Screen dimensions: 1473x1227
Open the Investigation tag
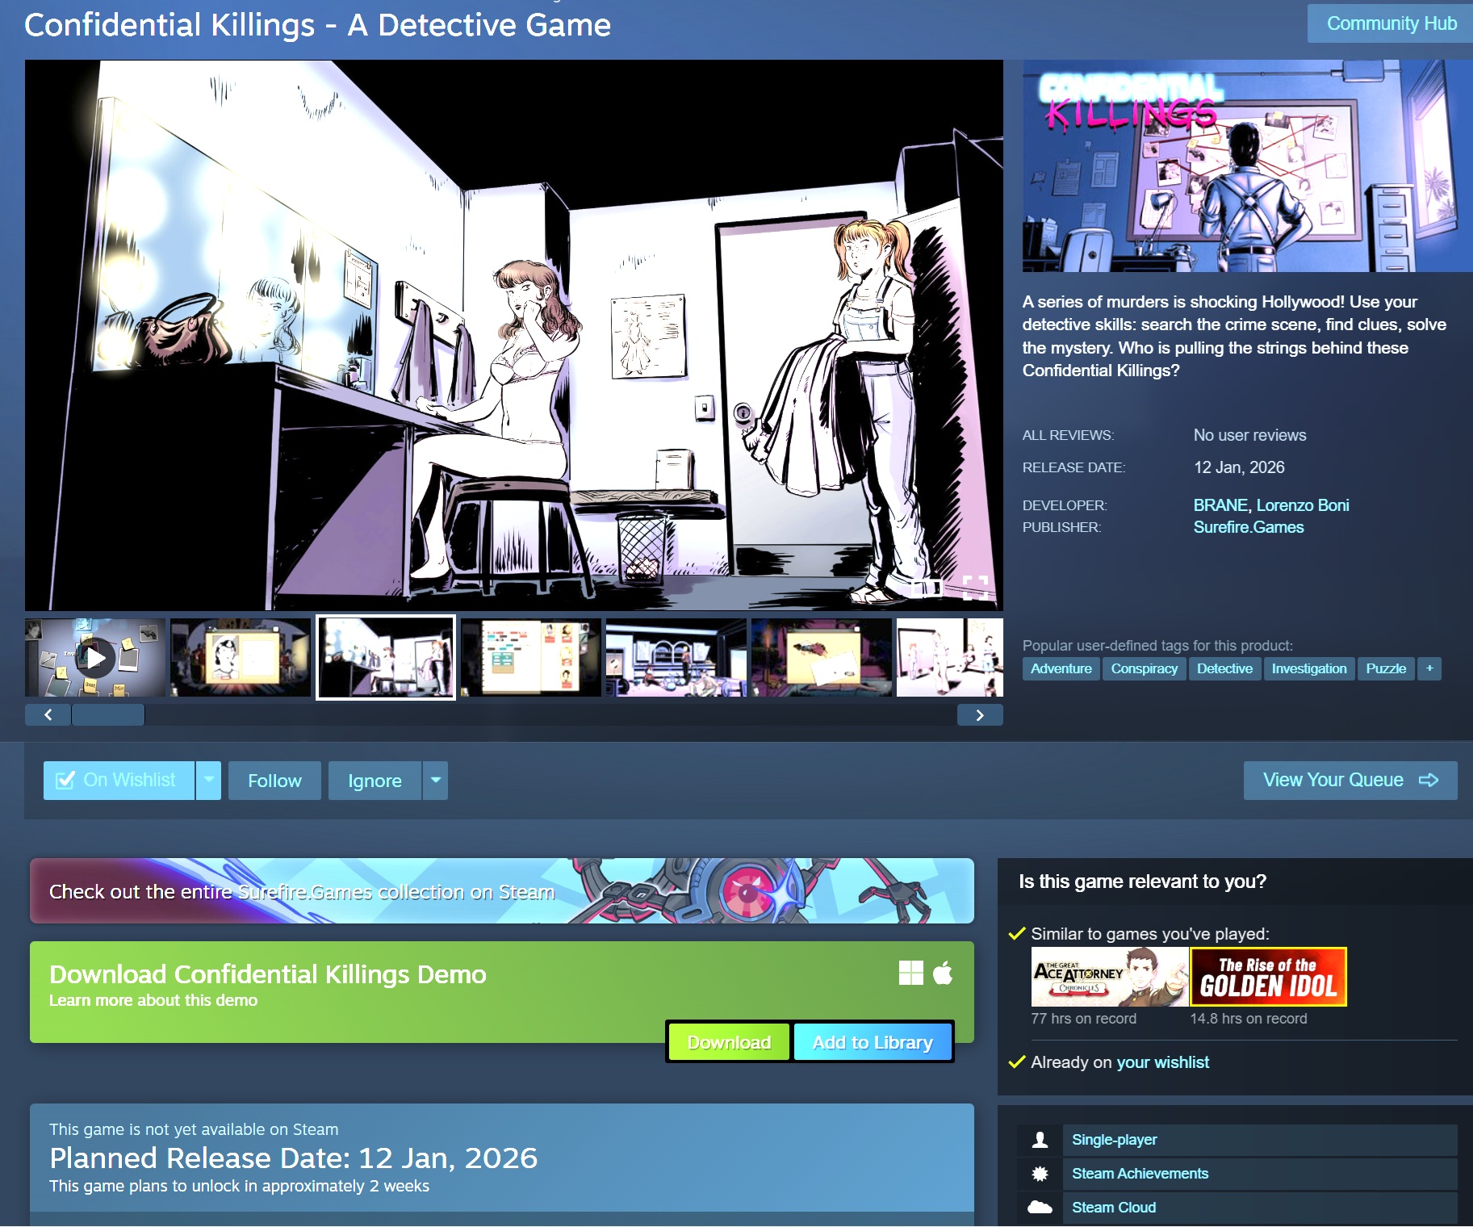(x=1309, y=668)
